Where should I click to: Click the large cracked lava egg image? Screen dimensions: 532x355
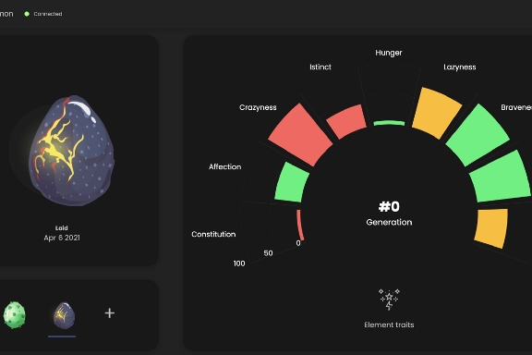pos(71,151)
